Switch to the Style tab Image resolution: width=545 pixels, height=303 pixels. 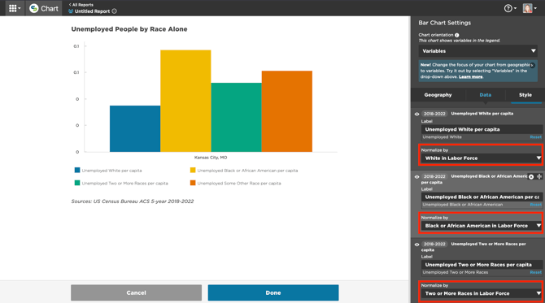525,95
